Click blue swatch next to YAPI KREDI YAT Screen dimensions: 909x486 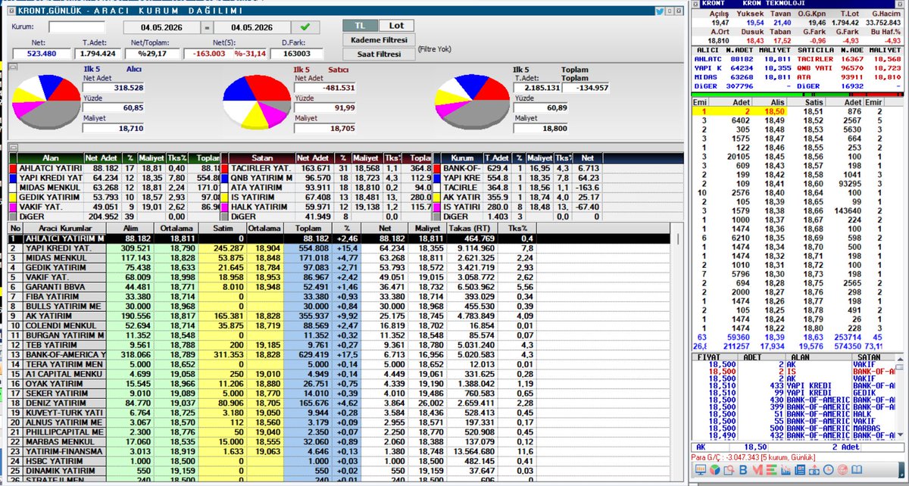point(13,177)
